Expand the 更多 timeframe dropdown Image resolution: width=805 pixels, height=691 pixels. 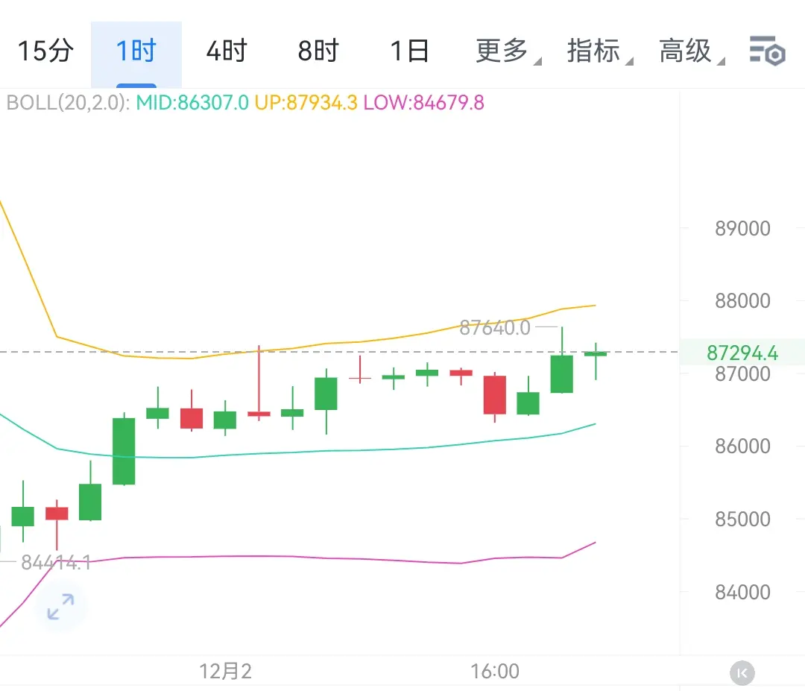tap(508, 51)
